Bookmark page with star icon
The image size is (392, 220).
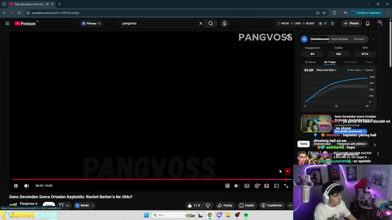pos(324,13)
